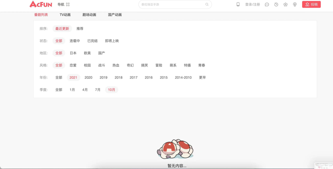Screen dimensions: 333x169
Task: Open the favorites star icon
Action: [286, 4]
